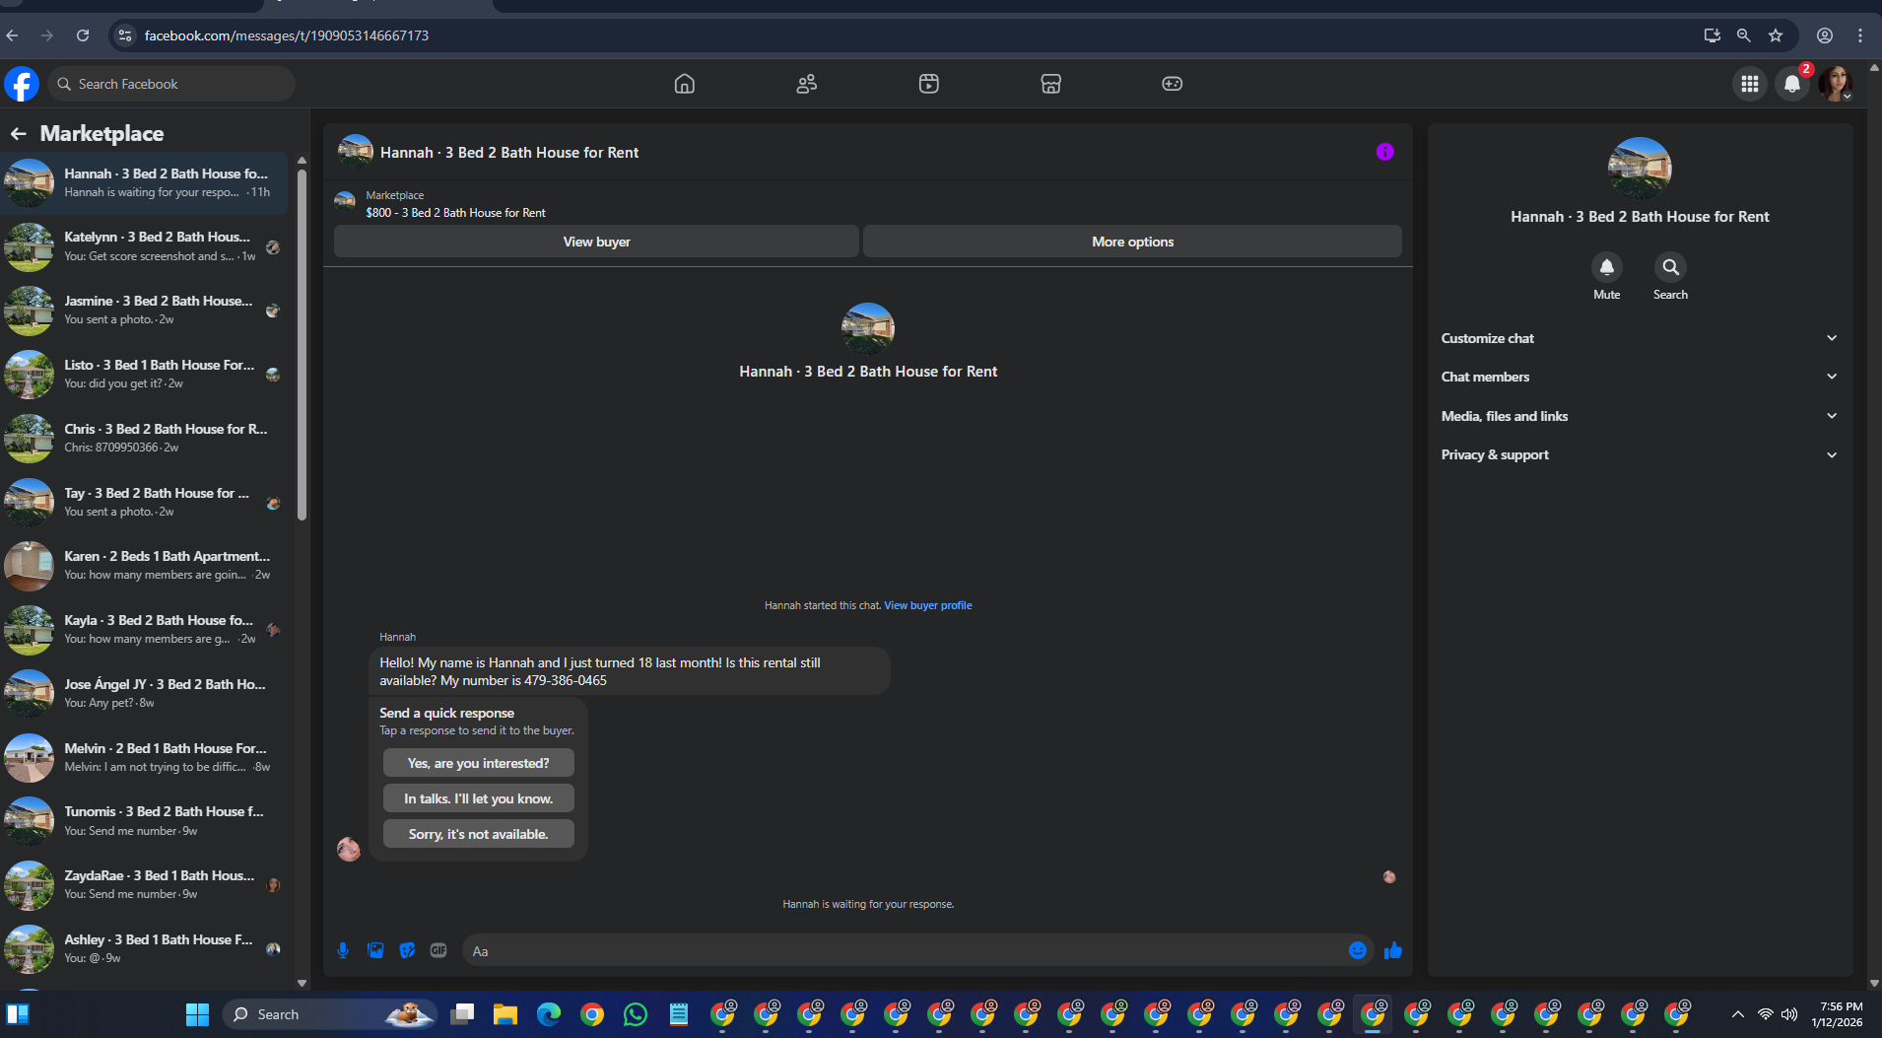Reload the browser page
Image resolution: width=1882 pixels, height=1038 pixels.
(83, 35)
